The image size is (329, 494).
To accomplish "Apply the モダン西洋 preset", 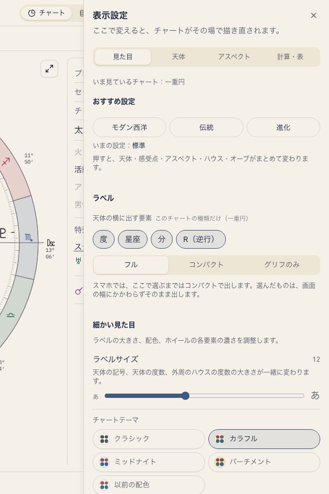I will [x=129, y=127].
